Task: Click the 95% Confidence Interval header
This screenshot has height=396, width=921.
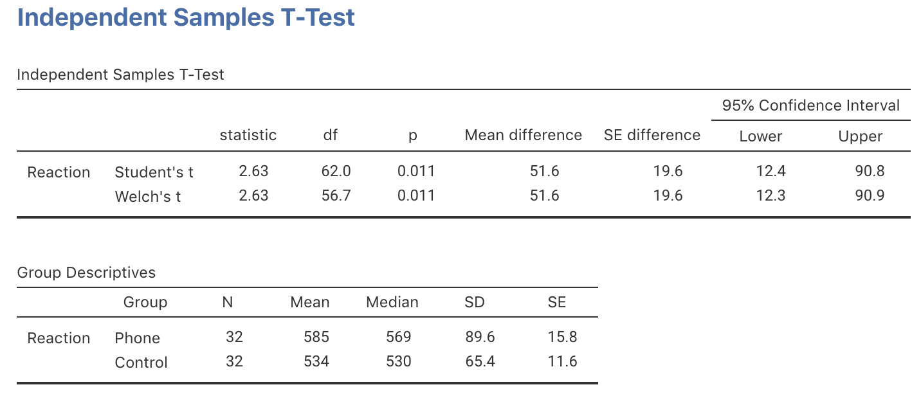Action: pos(810,105)
